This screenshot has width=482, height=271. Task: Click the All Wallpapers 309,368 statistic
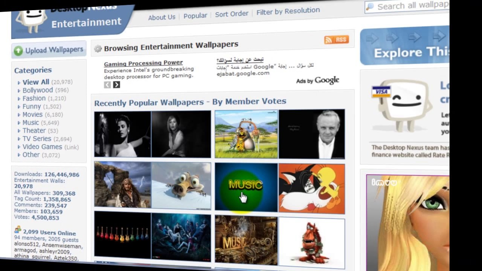point(45,193)
